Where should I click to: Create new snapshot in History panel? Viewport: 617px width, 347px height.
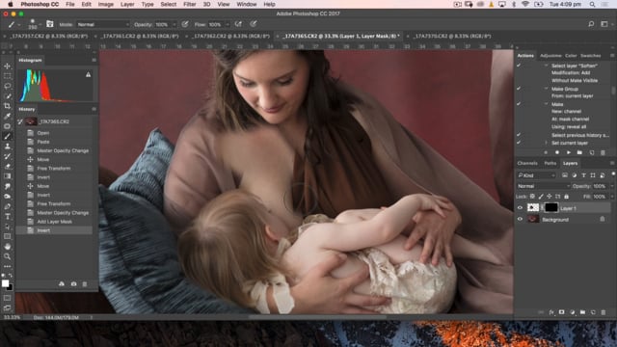click(73, 283)
